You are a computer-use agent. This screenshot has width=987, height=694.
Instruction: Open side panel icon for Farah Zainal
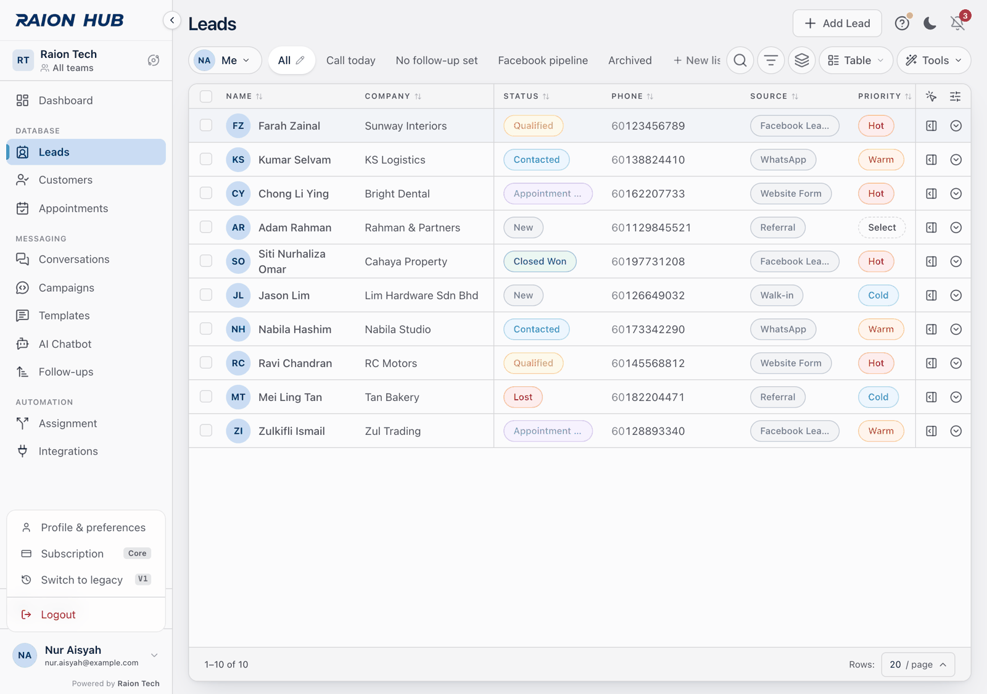pyautogui.click(x=931, y=126)
